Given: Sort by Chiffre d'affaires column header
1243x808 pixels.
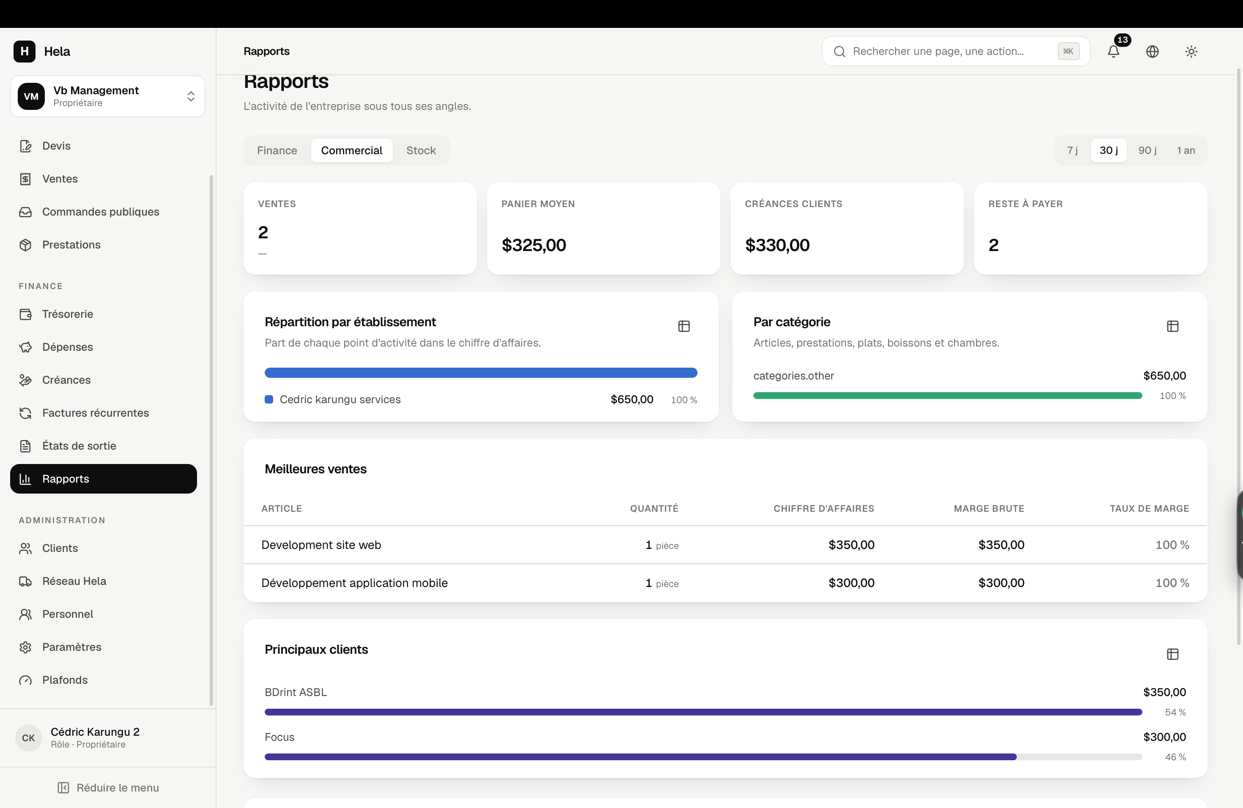Looking at the screenshot, I should coord(824,508).
